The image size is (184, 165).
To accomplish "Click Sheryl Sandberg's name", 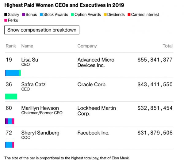I will (40, 133).
